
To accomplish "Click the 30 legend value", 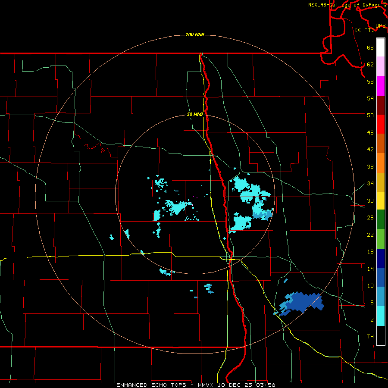I will pos(370,200).
